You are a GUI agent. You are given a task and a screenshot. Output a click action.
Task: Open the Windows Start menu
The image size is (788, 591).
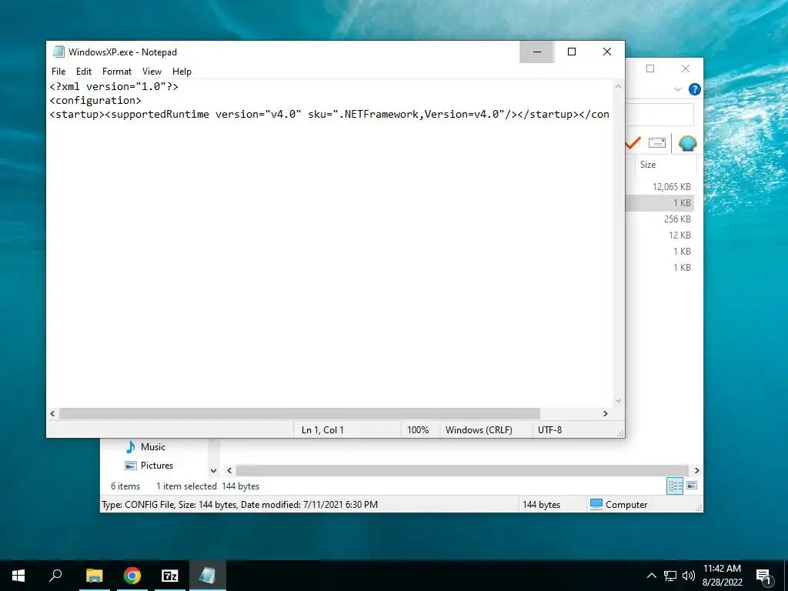(18, 576)
